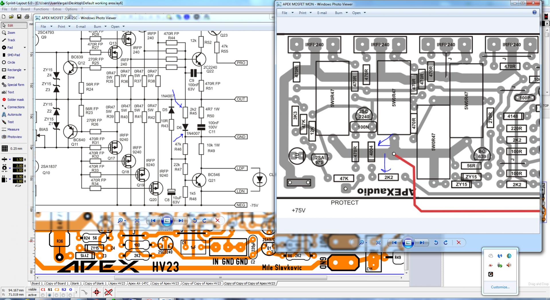Rotate counterclockwise in APEX MOSFET MON viewer
550x300 pixels.
(436, 242)
